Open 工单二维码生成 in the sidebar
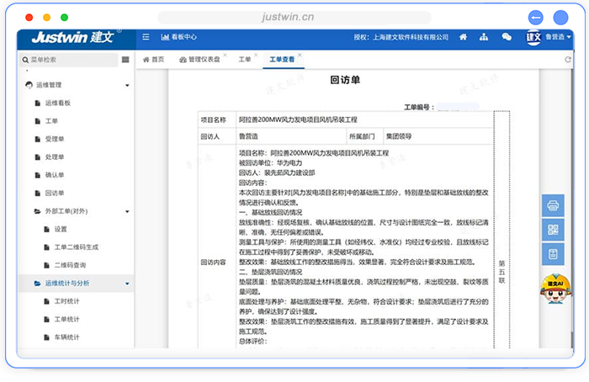 [77, 247]
